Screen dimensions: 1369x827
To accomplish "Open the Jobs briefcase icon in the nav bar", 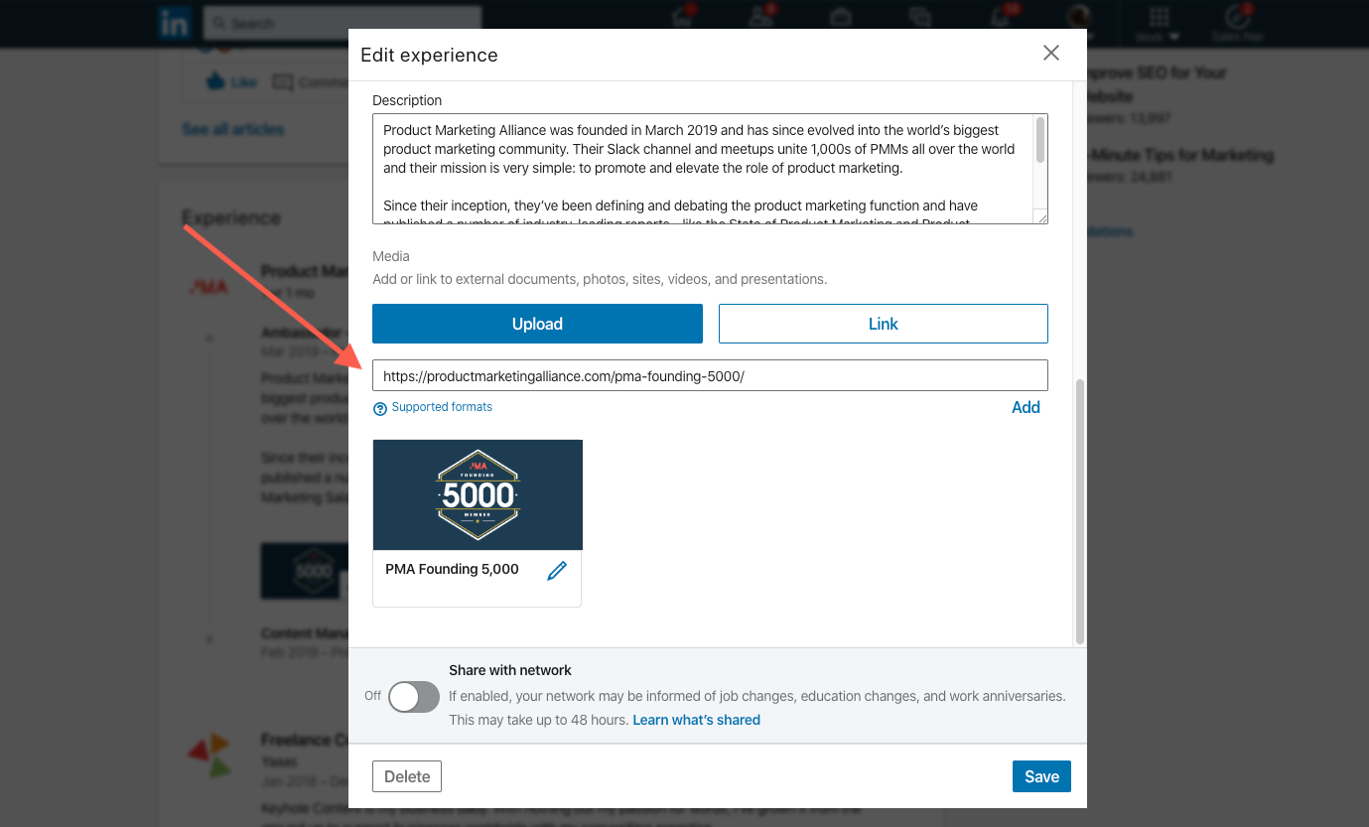I will pyautogui.click(x=841, y=18).
